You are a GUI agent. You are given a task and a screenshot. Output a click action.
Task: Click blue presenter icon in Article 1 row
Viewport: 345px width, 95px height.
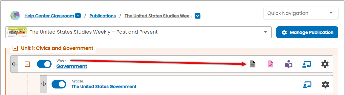click(x=307, y=84)
